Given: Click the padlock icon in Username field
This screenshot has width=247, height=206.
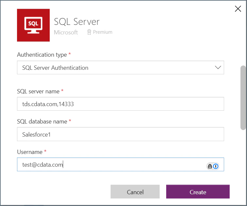Looking at the screenshot, I should [210, 166].
